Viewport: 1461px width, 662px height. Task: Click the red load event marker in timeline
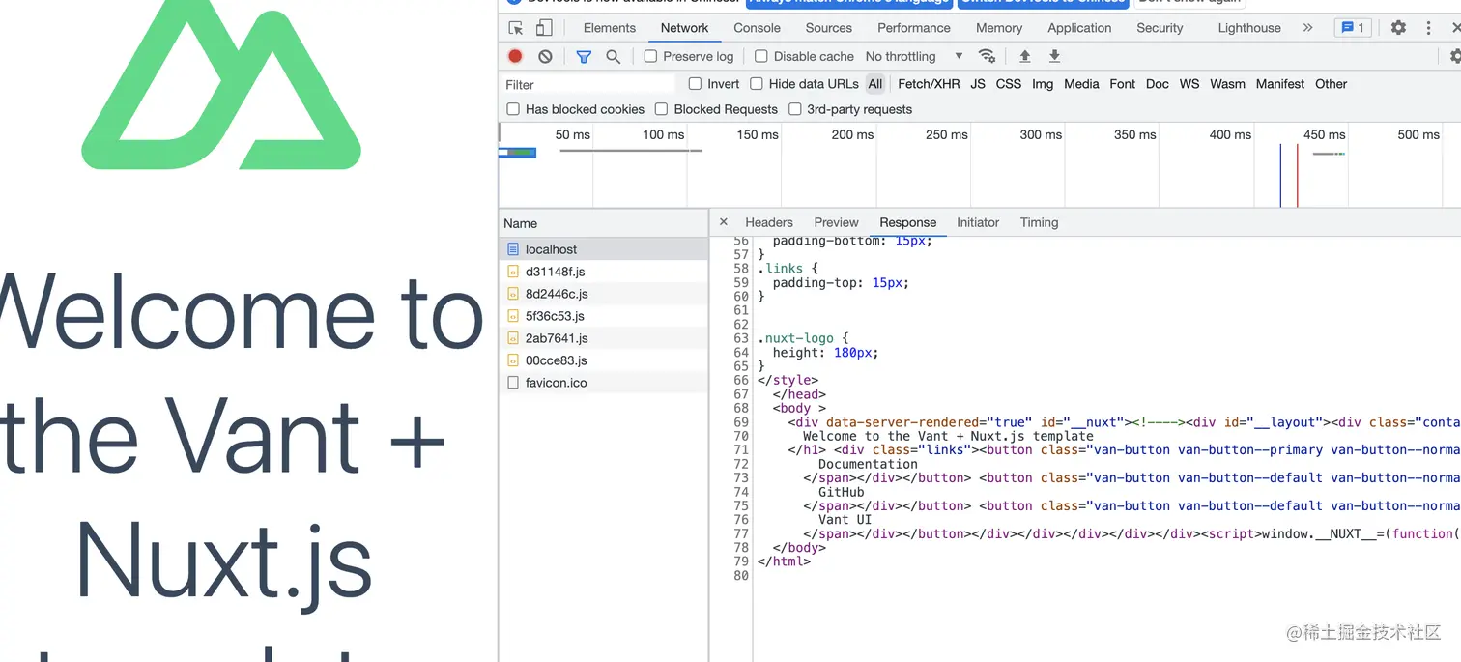point(1297,175)
